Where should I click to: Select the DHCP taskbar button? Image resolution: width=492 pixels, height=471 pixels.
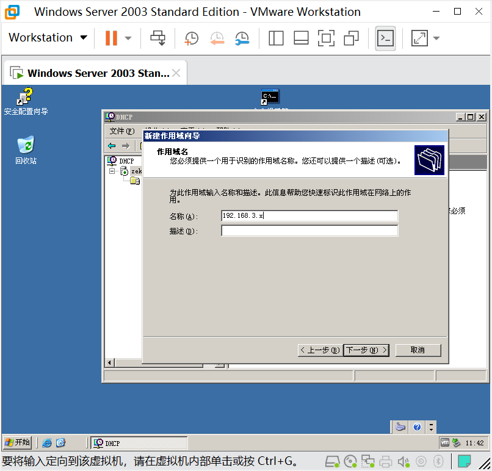pos(139,443)
